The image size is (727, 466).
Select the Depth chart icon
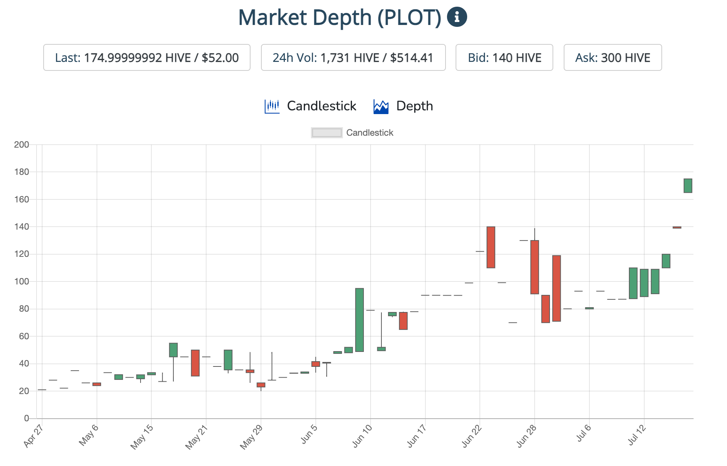point(381,107)
